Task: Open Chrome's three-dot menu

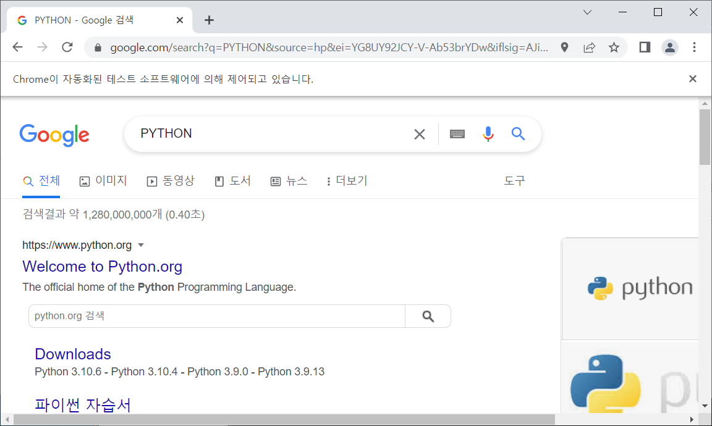Action: tap(694, 47)
